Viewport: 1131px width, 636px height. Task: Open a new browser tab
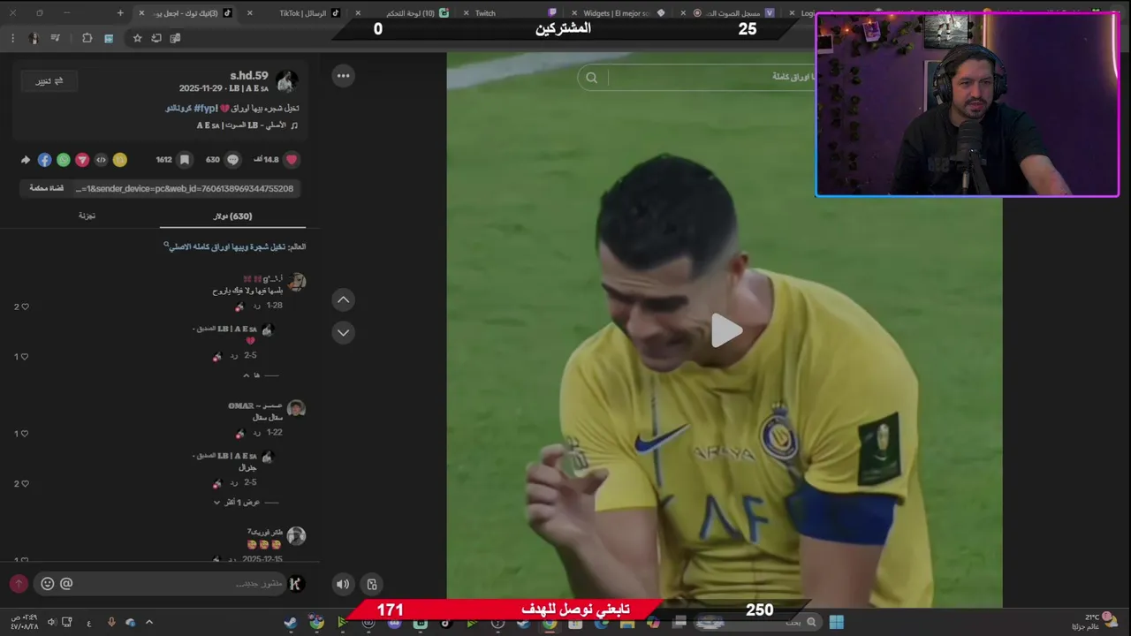click(x=120, y=13)
